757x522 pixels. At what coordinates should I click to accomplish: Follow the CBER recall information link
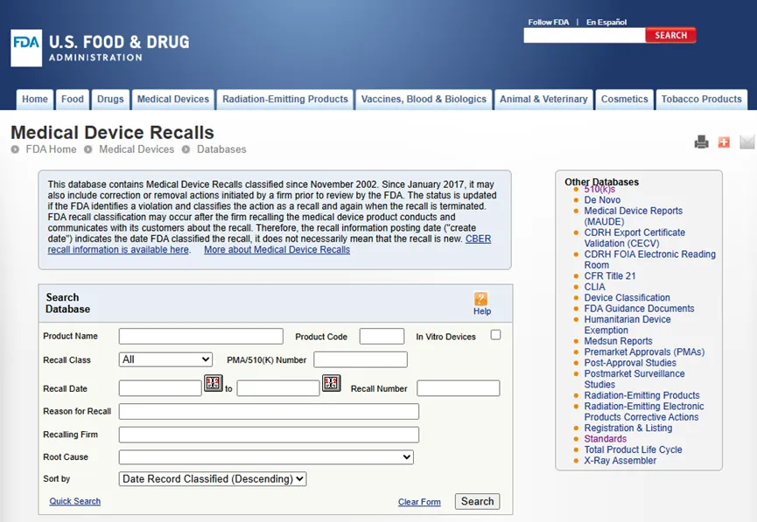pyautogui.click(x=118, y=249)
